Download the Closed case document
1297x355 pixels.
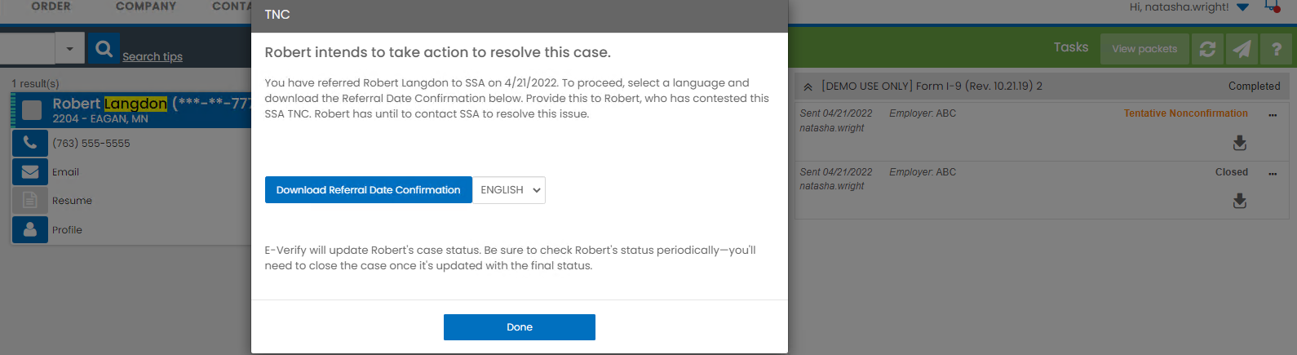pyautogui.click(x=1240, y=201)
